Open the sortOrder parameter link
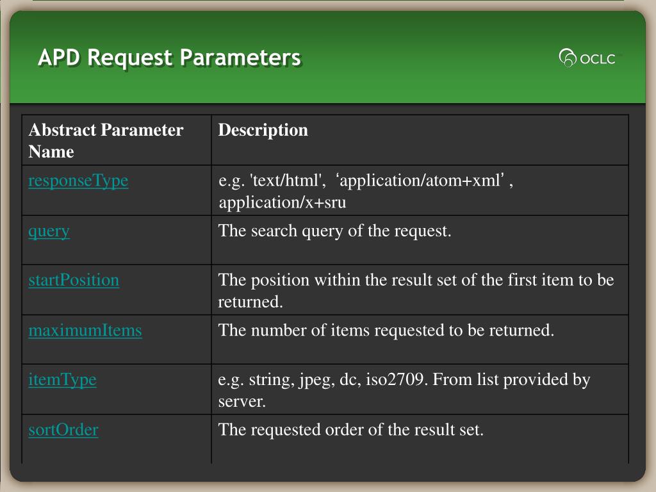This screenshot has height=492, width=656. coord(63,430)
